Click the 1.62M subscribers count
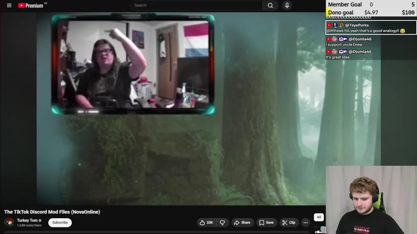Image resolution: width=417 pixels, height=234 pixels. click(29, 225)
